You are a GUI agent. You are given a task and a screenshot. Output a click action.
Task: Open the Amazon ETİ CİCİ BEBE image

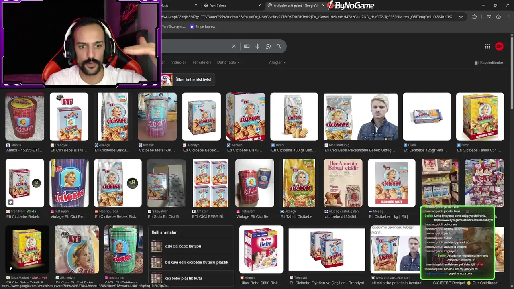(x=210, y=183)
